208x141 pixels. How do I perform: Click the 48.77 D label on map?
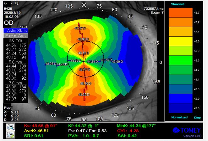point(85,70)
